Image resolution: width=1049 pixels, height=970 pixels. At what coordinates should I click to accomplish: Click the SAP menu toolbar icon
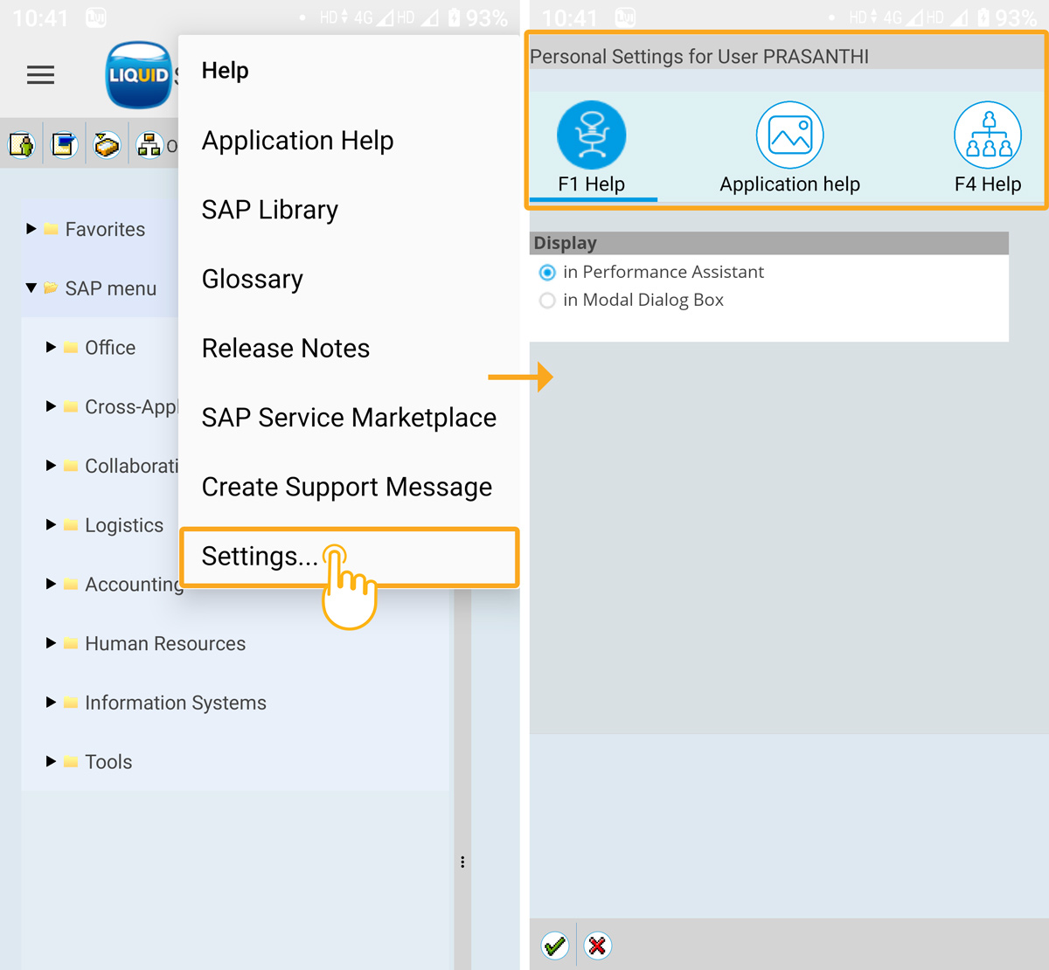click(x=64, y=144)
